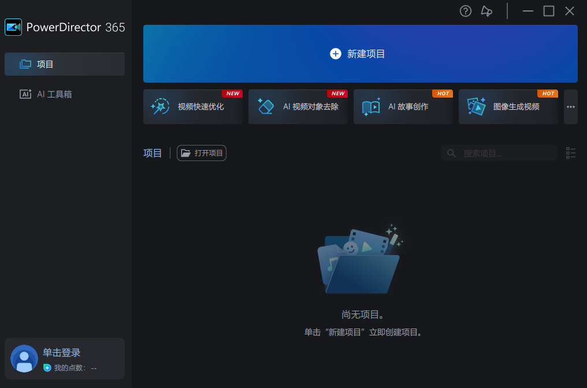
Task: Launch the AI 视频对象去除 tool
Action: point(298,107)
